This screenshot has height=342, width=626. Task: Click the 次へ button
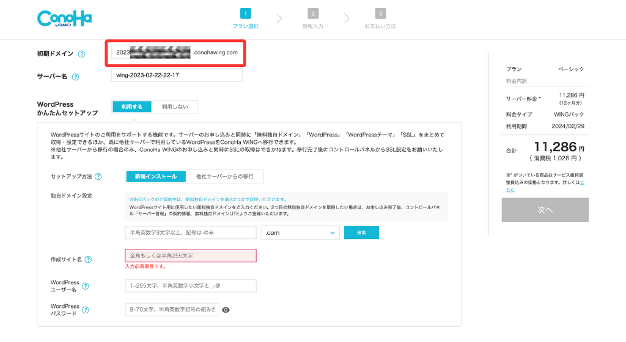click(545, 210)
